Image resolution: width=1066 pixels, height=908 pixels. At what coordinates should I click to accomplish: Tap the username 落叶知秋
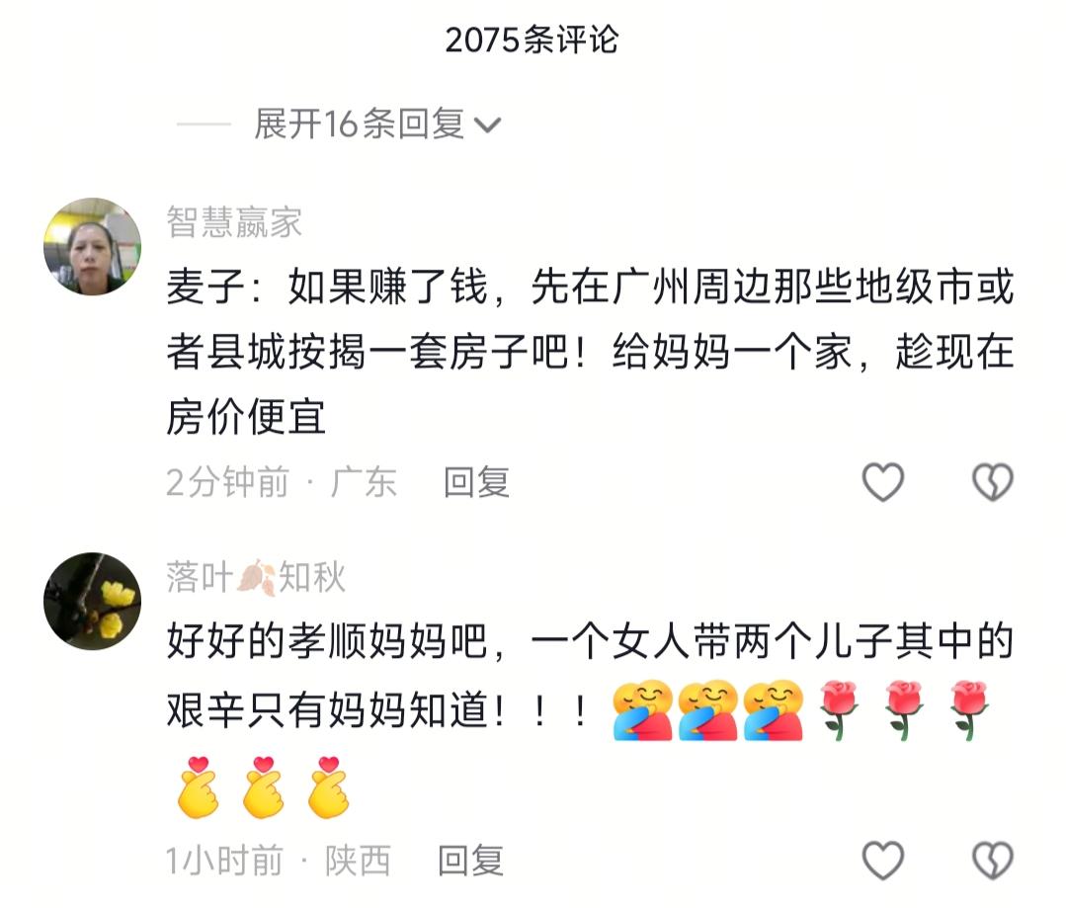[256, 577]
